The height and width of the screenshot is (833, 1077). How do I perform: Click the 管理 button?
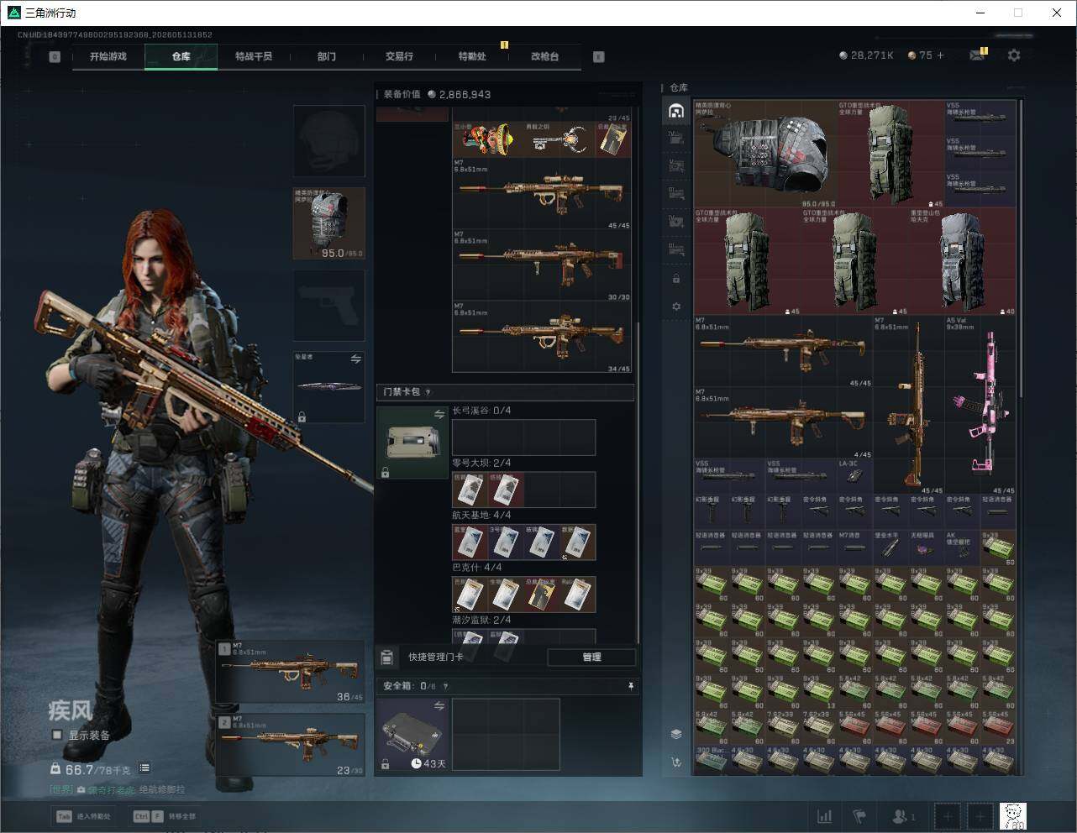[591, 657]
